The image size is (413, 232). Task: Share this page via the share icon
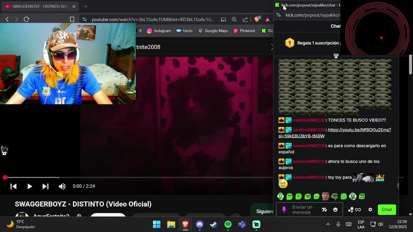(245, 19)
